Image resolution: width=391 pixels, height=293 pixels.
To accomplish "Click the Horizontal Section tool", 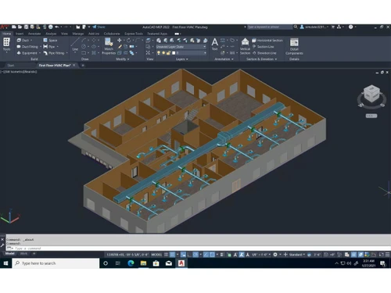I will pyautogui.click(x=267, y=41).
